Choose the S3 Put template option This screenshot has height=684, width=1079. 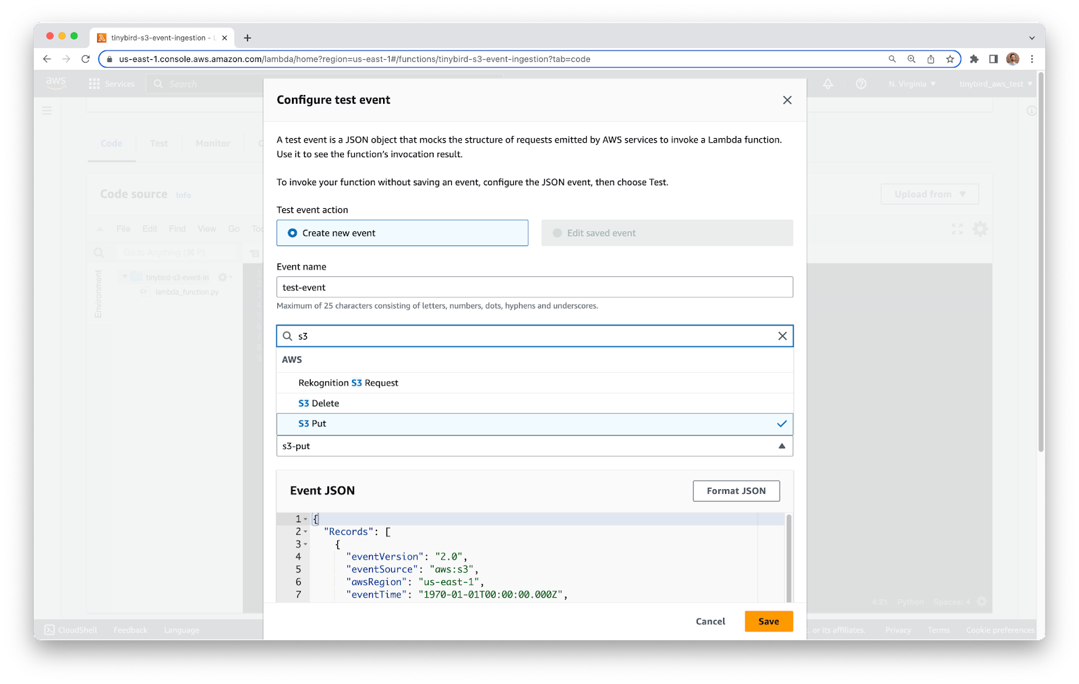click(534, 424)
